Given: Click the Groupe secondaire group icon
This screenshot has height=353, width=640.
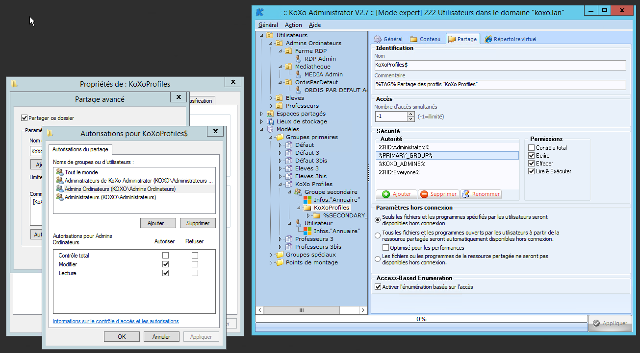Looking at the screenshot, I should pos(298,192).
